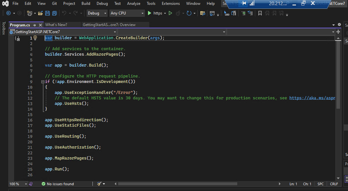Click the uncomment lines icon
Viewport: 348px width, 191px height.
coord(250,13)
